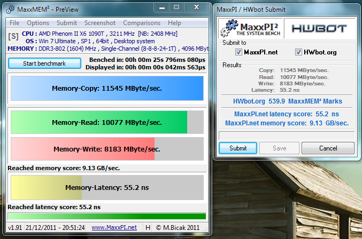Click the MEMORY DDR3-802 info line

[x=108, y=49]
